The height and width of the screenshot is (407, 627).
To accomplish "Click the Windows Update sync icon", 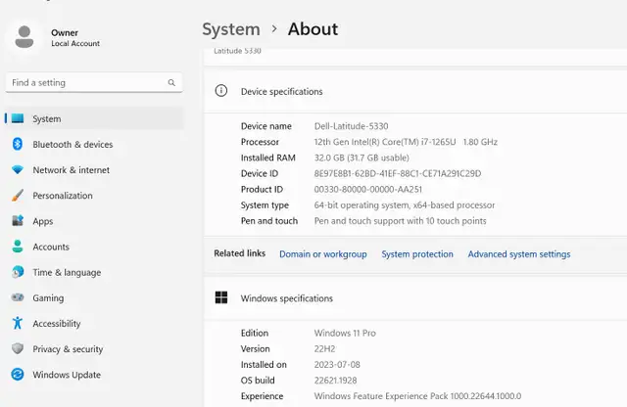I will [18, 375].
